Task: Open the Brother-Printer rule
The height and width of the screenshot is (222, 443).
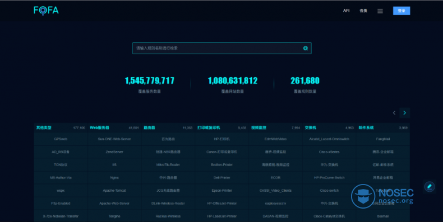Action: click(x=222, y=165)
